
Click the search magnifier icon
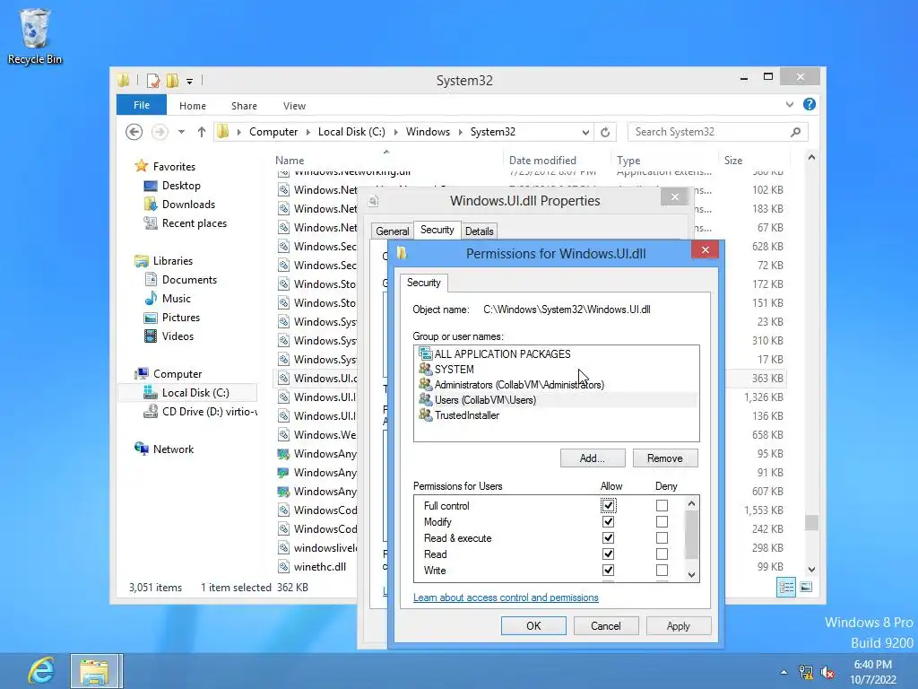(x=795, y=132)
